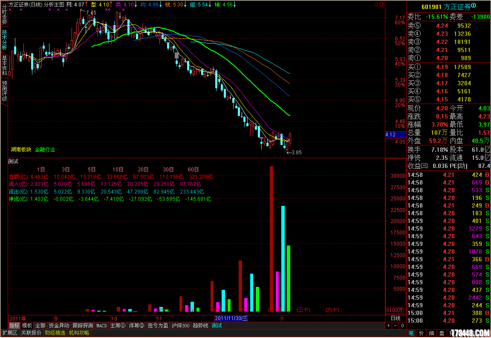Switch to 趋势线 indicator
491x338 pixels.
200,326
